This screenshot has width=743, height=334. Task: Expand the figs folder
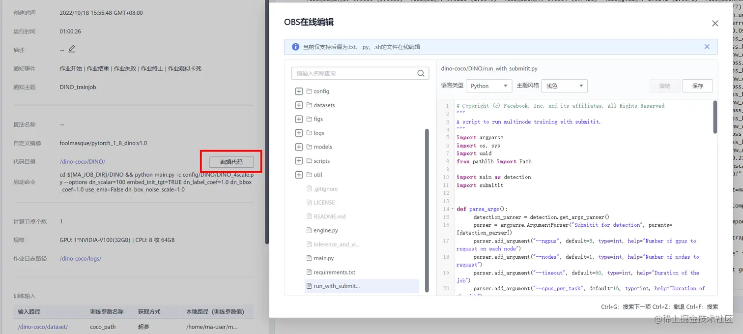[299, 119]
